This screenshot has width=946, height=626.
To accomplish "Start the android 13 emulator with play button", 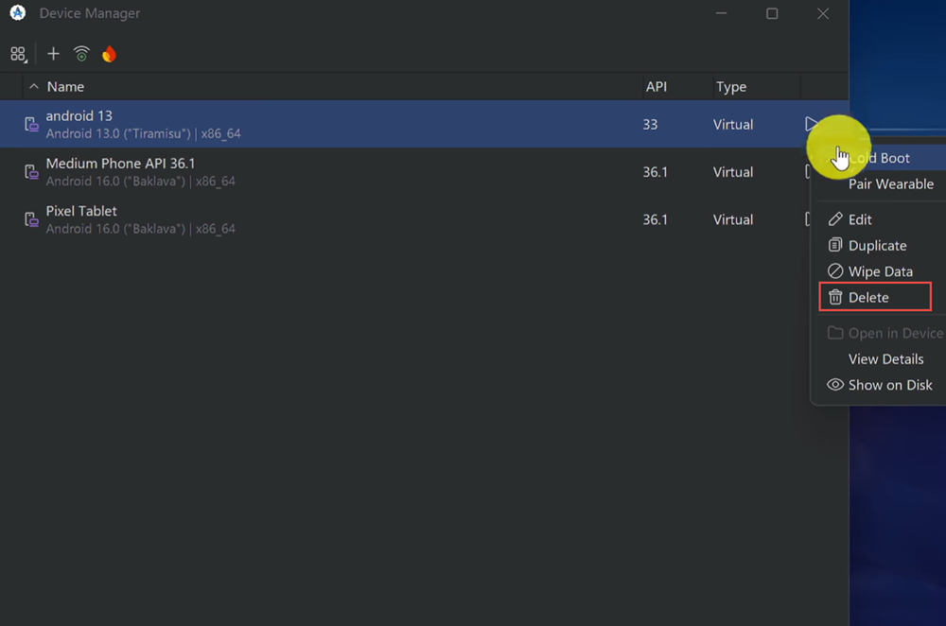I will [811, 124].
